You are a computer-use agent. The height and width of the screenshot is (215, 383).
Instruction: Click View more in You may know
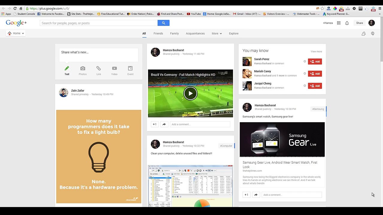(x=316, y=51)
